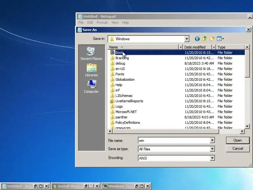Open Date modified column filter dropdown
This screenshot has height=190, width=253.
tap(214, 47)
